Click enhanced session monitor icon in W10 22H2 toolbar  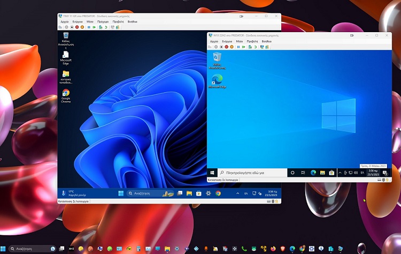click(262, 47)
